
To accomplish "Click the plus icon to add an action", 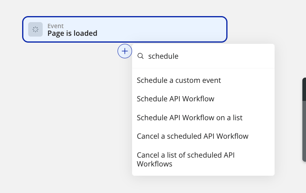I will [x=125, y=51].
